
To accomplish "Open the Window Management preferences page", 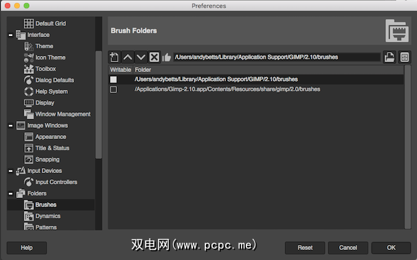I will click(x=63, y=114).
